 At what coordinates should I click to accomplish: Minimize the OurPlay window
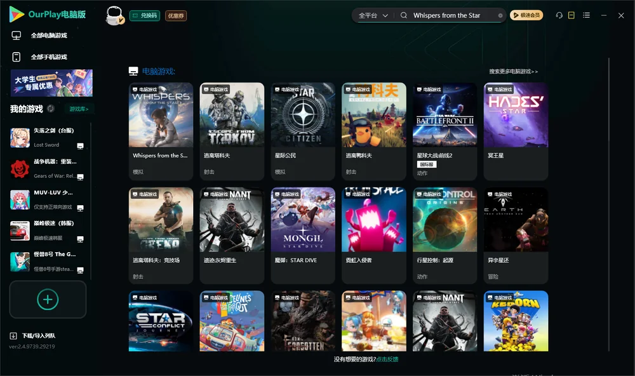[604, 15]
